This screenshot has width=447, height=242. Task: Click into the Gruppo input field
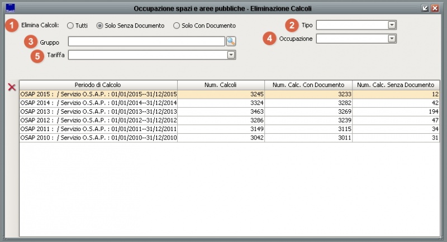[x=146, y=41]
